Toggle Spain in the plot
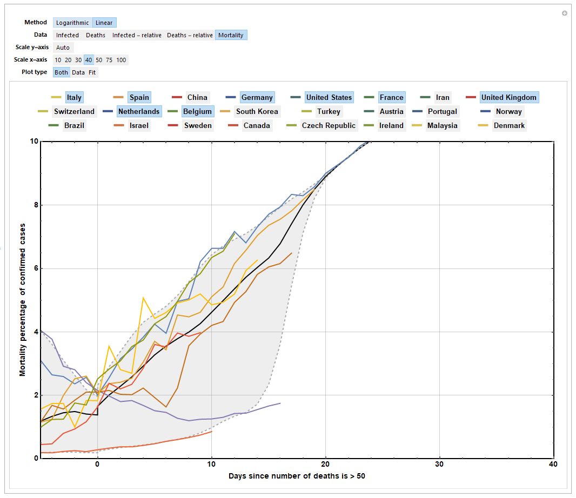Image resolution: width=576 pixels, height=498 pixels. click(139, 98)
